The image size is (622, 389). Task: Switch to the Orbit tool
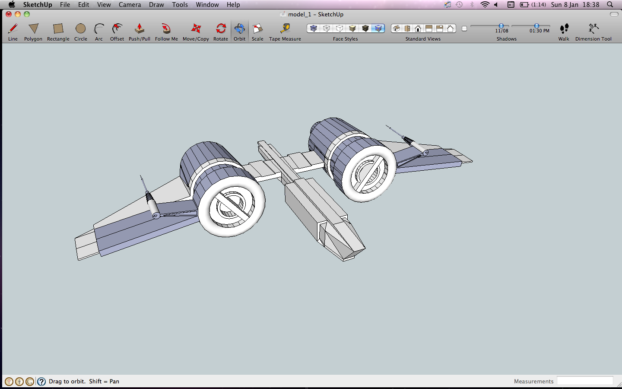point(239,28)
